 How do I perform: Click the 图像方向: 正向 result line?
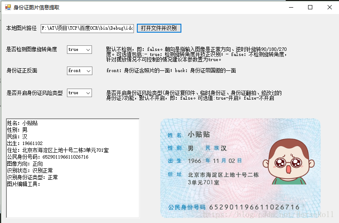coord(25,164)
